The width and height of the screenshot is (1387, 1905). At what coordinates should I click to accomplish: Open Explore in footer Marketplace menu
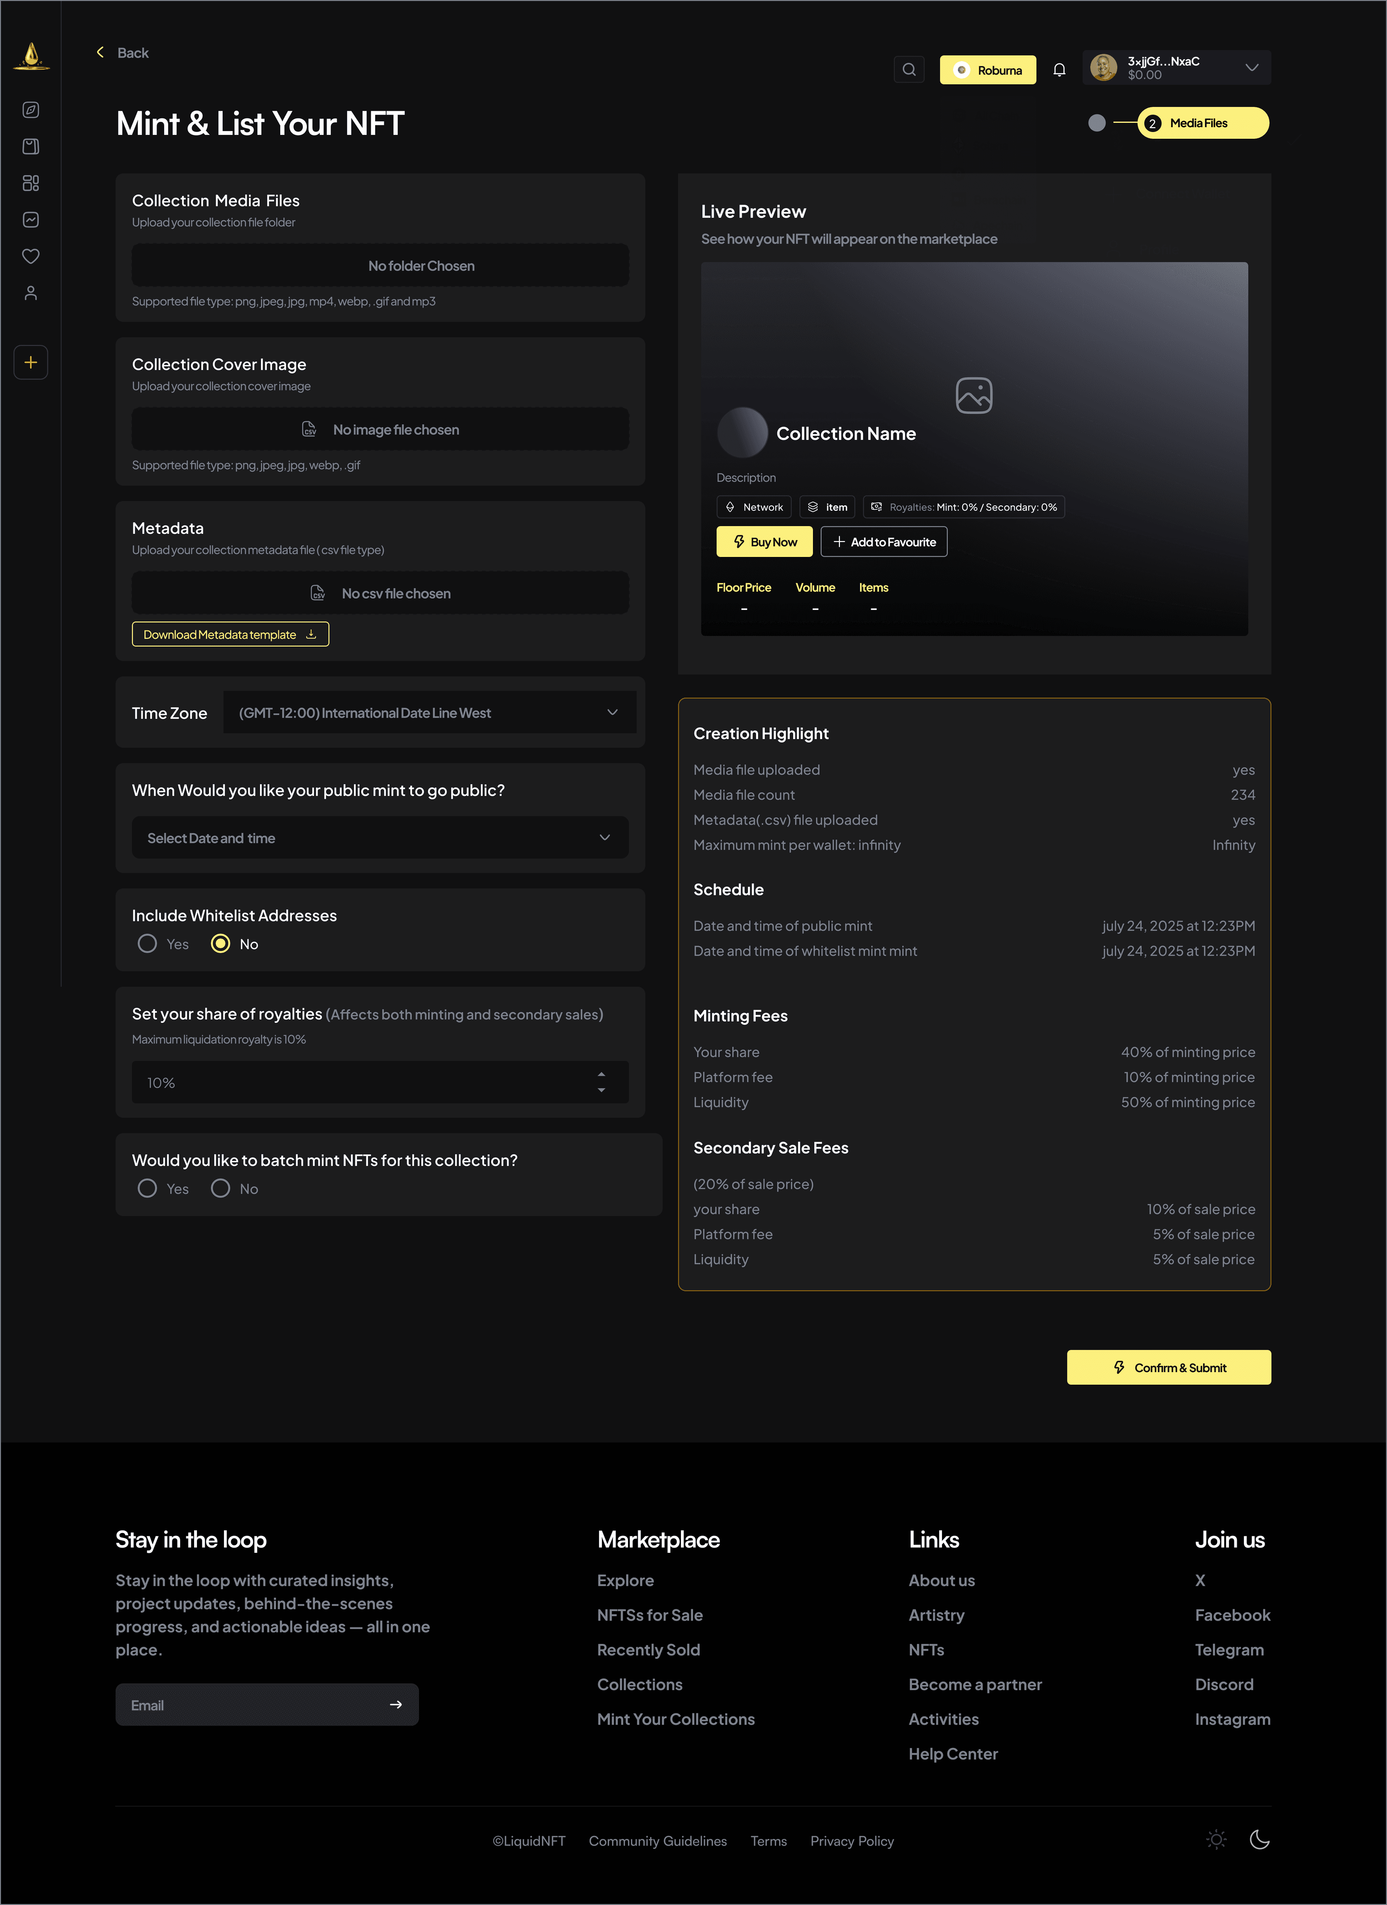point(626,1580)
